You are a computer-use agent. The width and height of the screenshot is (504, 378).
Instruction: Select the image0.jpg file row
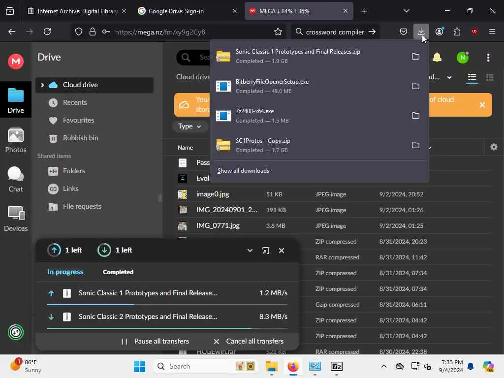[334, 194]
